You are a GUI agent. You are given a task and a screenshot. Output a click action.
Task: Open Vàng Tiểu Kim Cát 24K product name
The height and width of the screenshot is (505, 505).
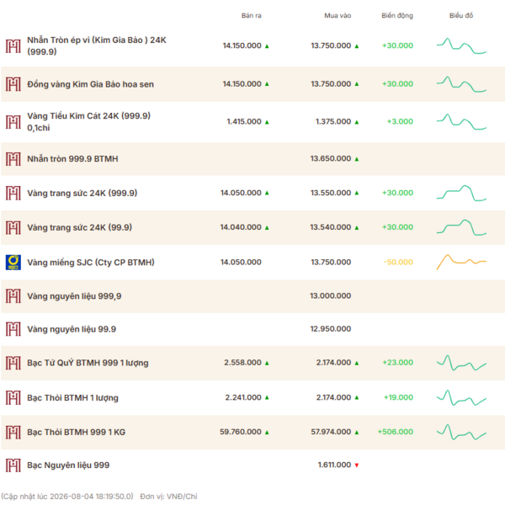[88, 122]
